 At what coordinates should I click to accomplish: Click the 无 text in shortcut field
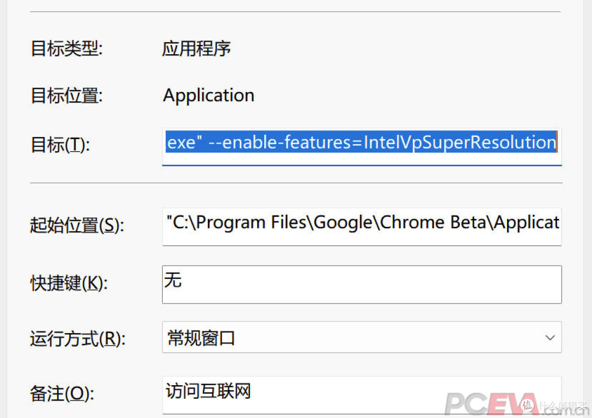(173, 280)
